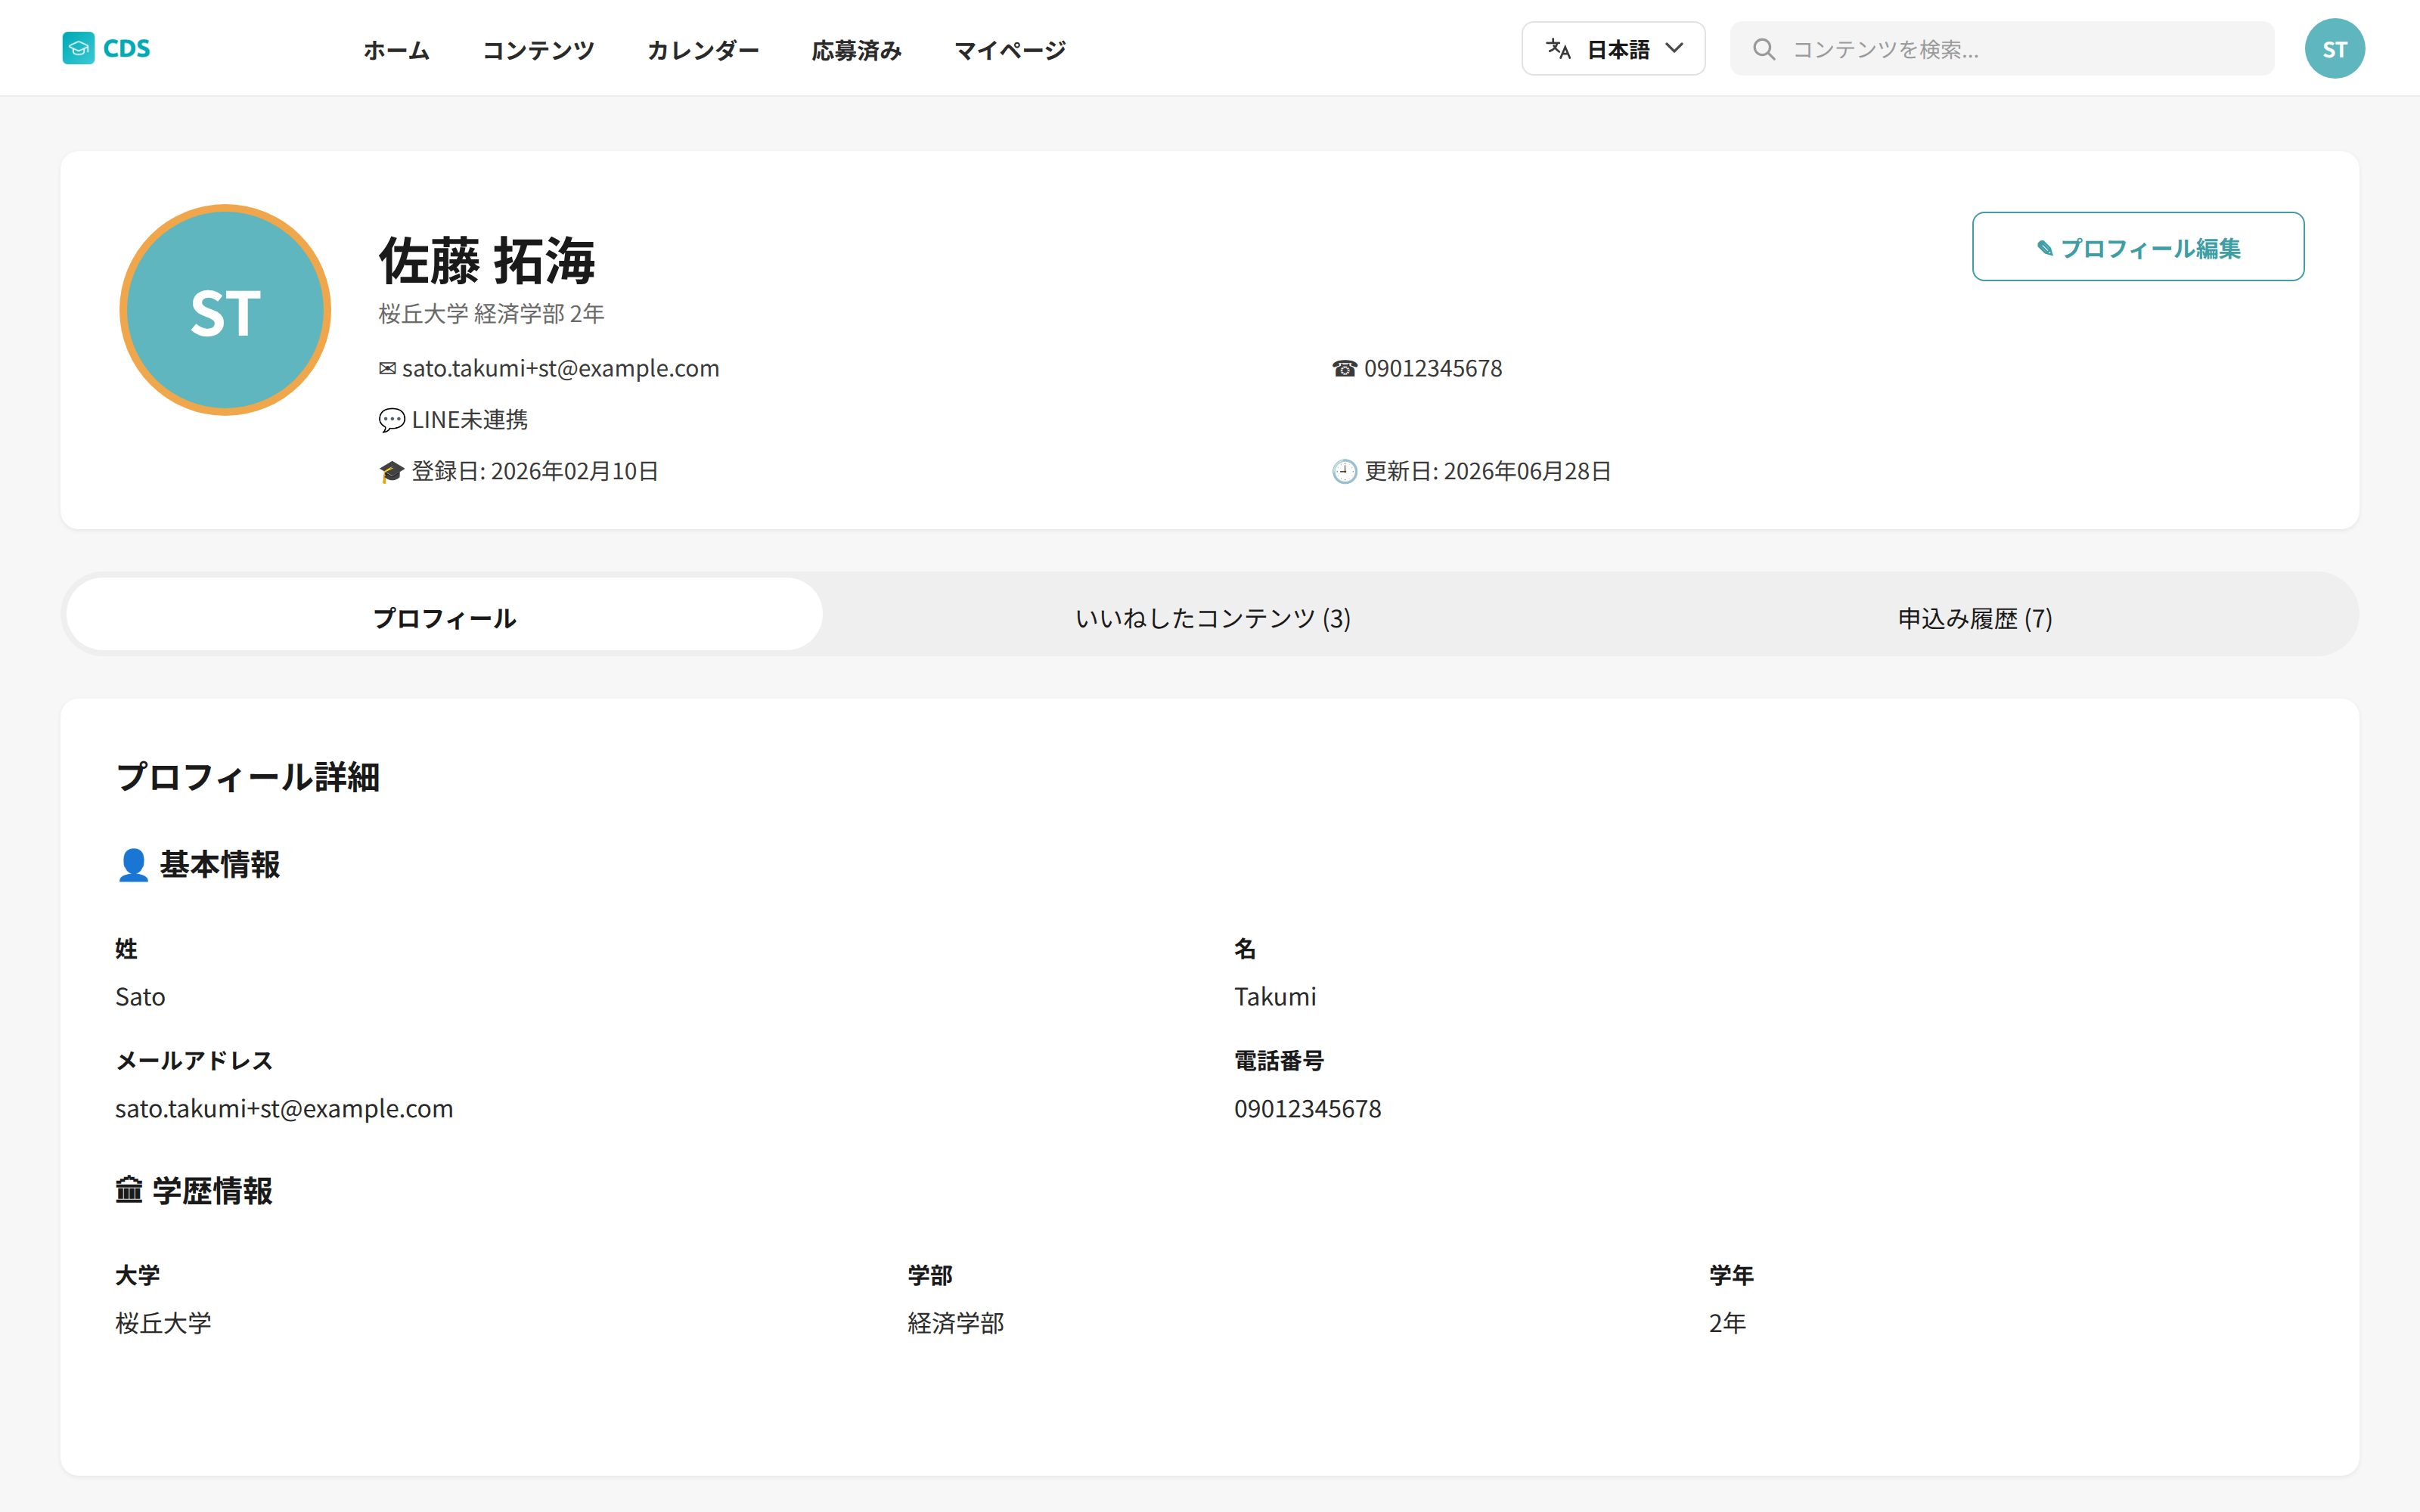Click the graduation cap icon by 登録日

point(391,472)
